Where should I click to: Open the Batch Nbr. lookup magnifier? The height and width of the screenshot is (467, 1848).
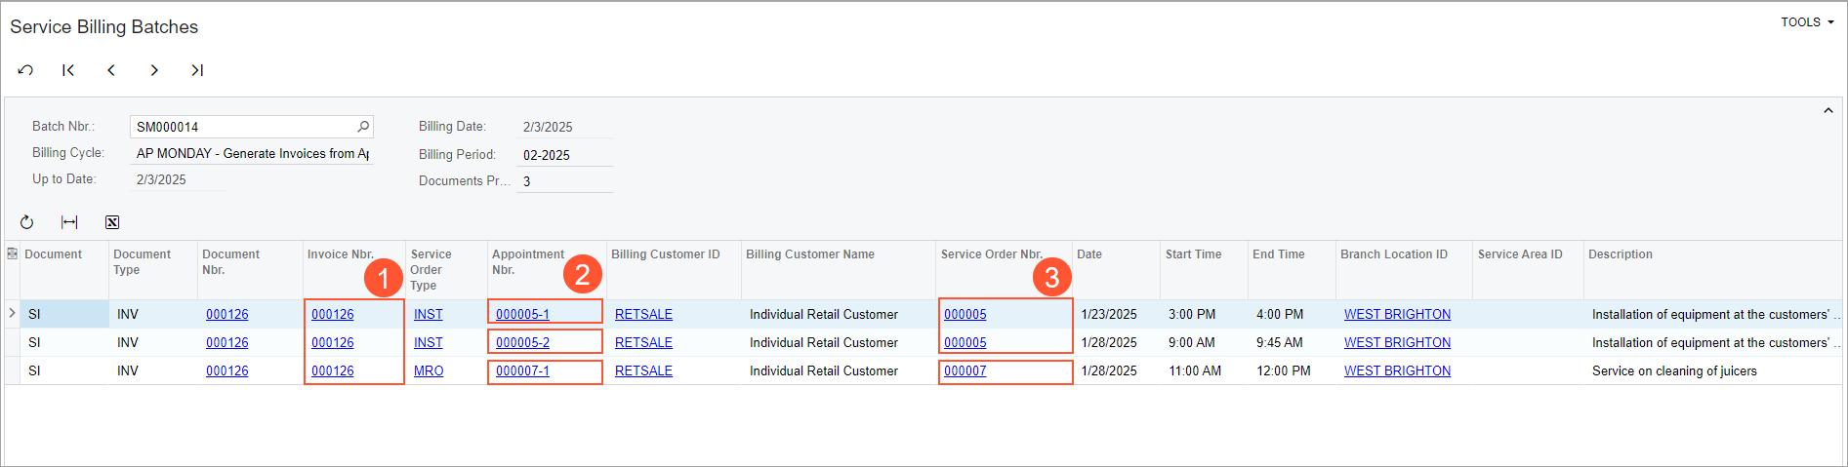point(363,127)
